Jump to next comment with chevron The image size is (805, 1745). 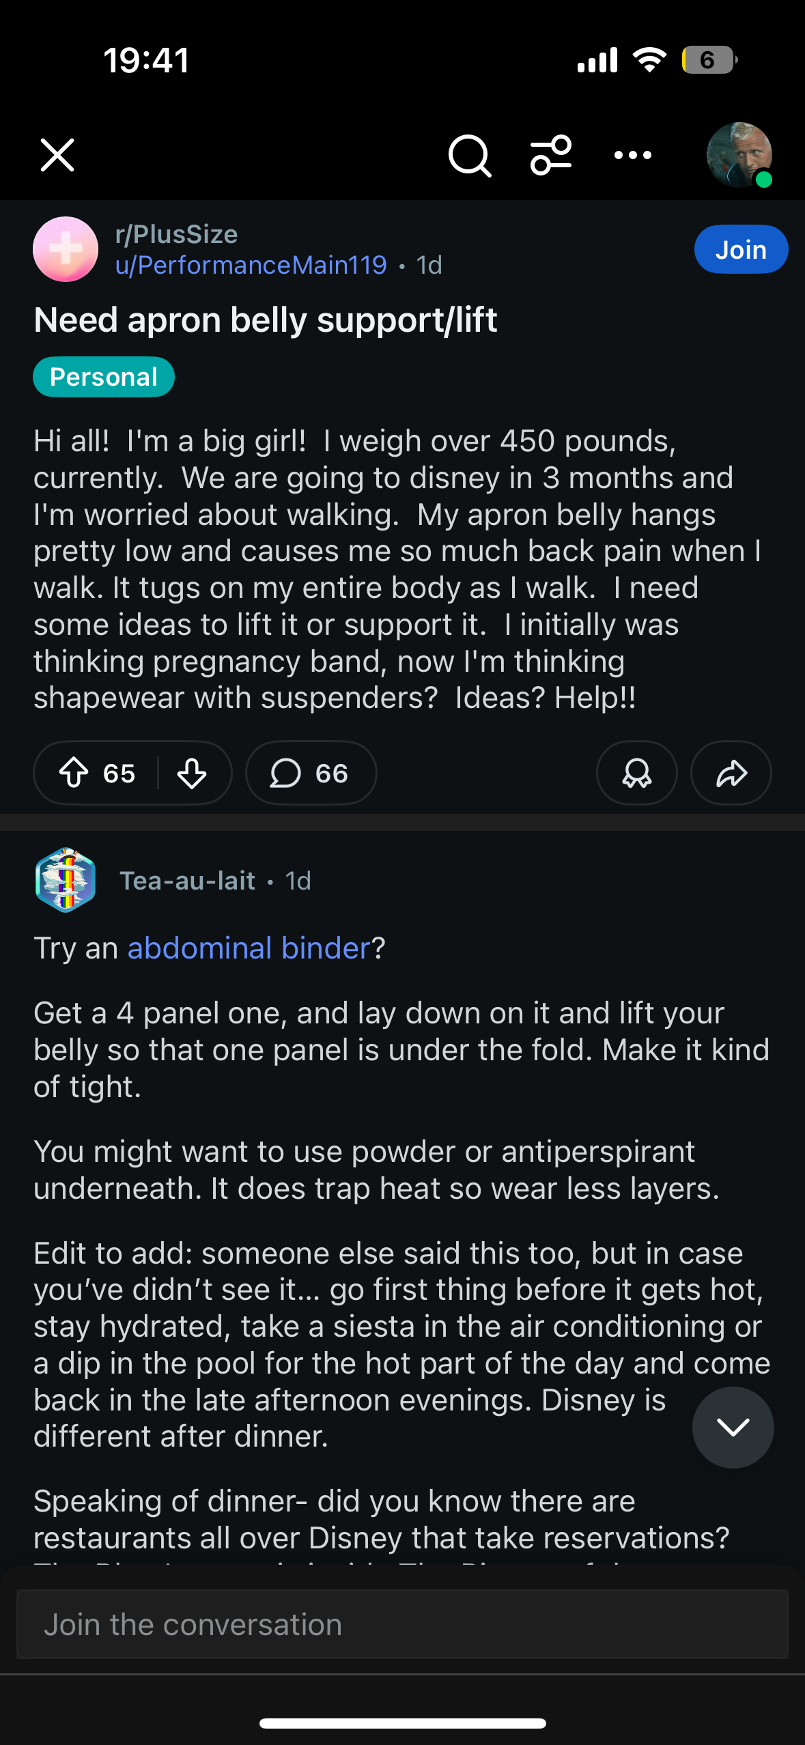pos(733,1427)
